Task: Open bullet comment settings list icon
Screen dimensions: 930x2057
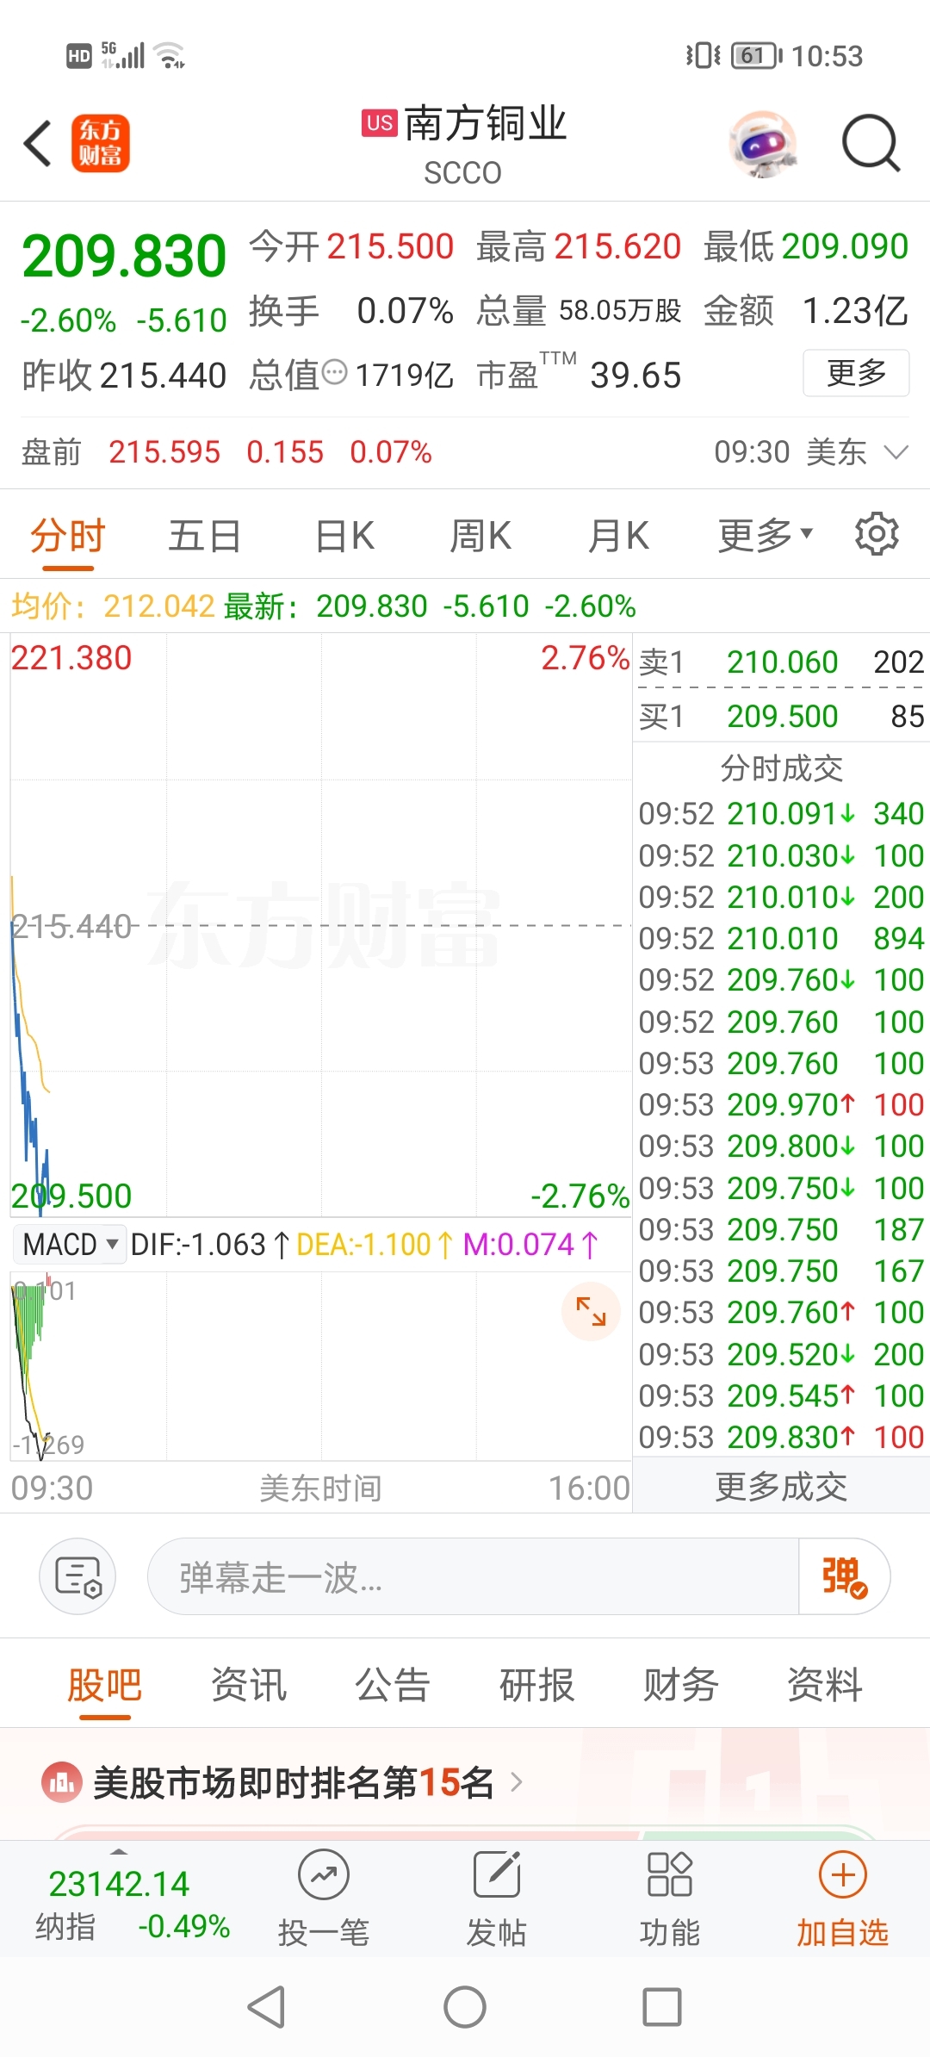Action: 77,1576
